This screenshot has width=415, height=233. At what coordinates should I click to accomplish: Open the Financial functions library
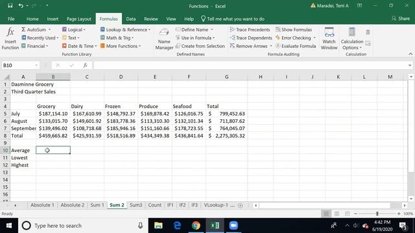click(x=34, y=46)
